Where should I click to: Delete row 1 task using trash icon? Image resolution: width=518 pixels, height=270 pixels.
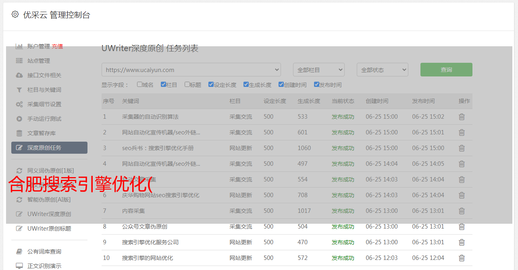coord(462,117)
